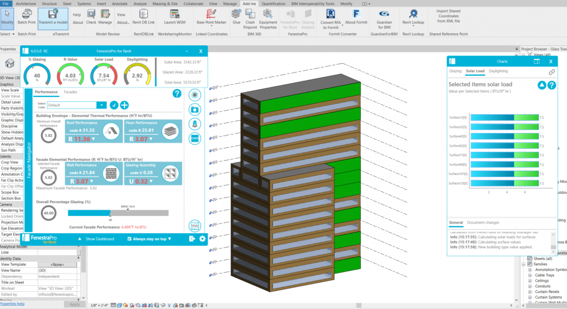This screenshot has height=309, width=567.
Task: Open the Architecture ribbon tab
Action: [25, 4]
